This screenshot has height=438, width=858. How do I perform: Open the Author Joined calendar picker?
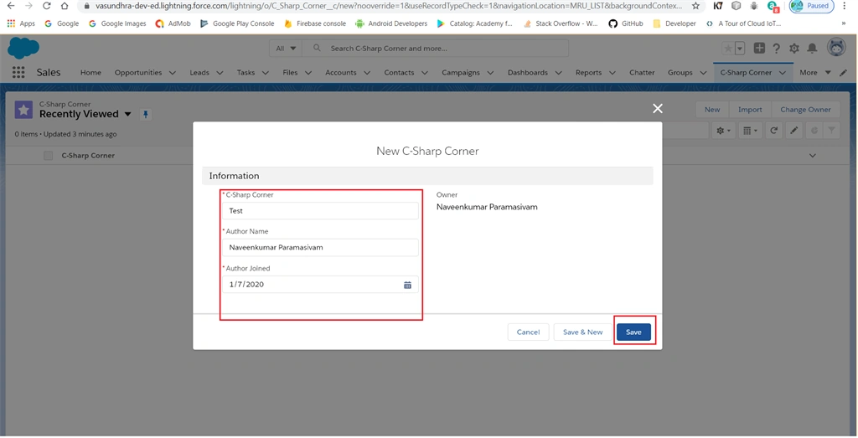coord(408,285)
